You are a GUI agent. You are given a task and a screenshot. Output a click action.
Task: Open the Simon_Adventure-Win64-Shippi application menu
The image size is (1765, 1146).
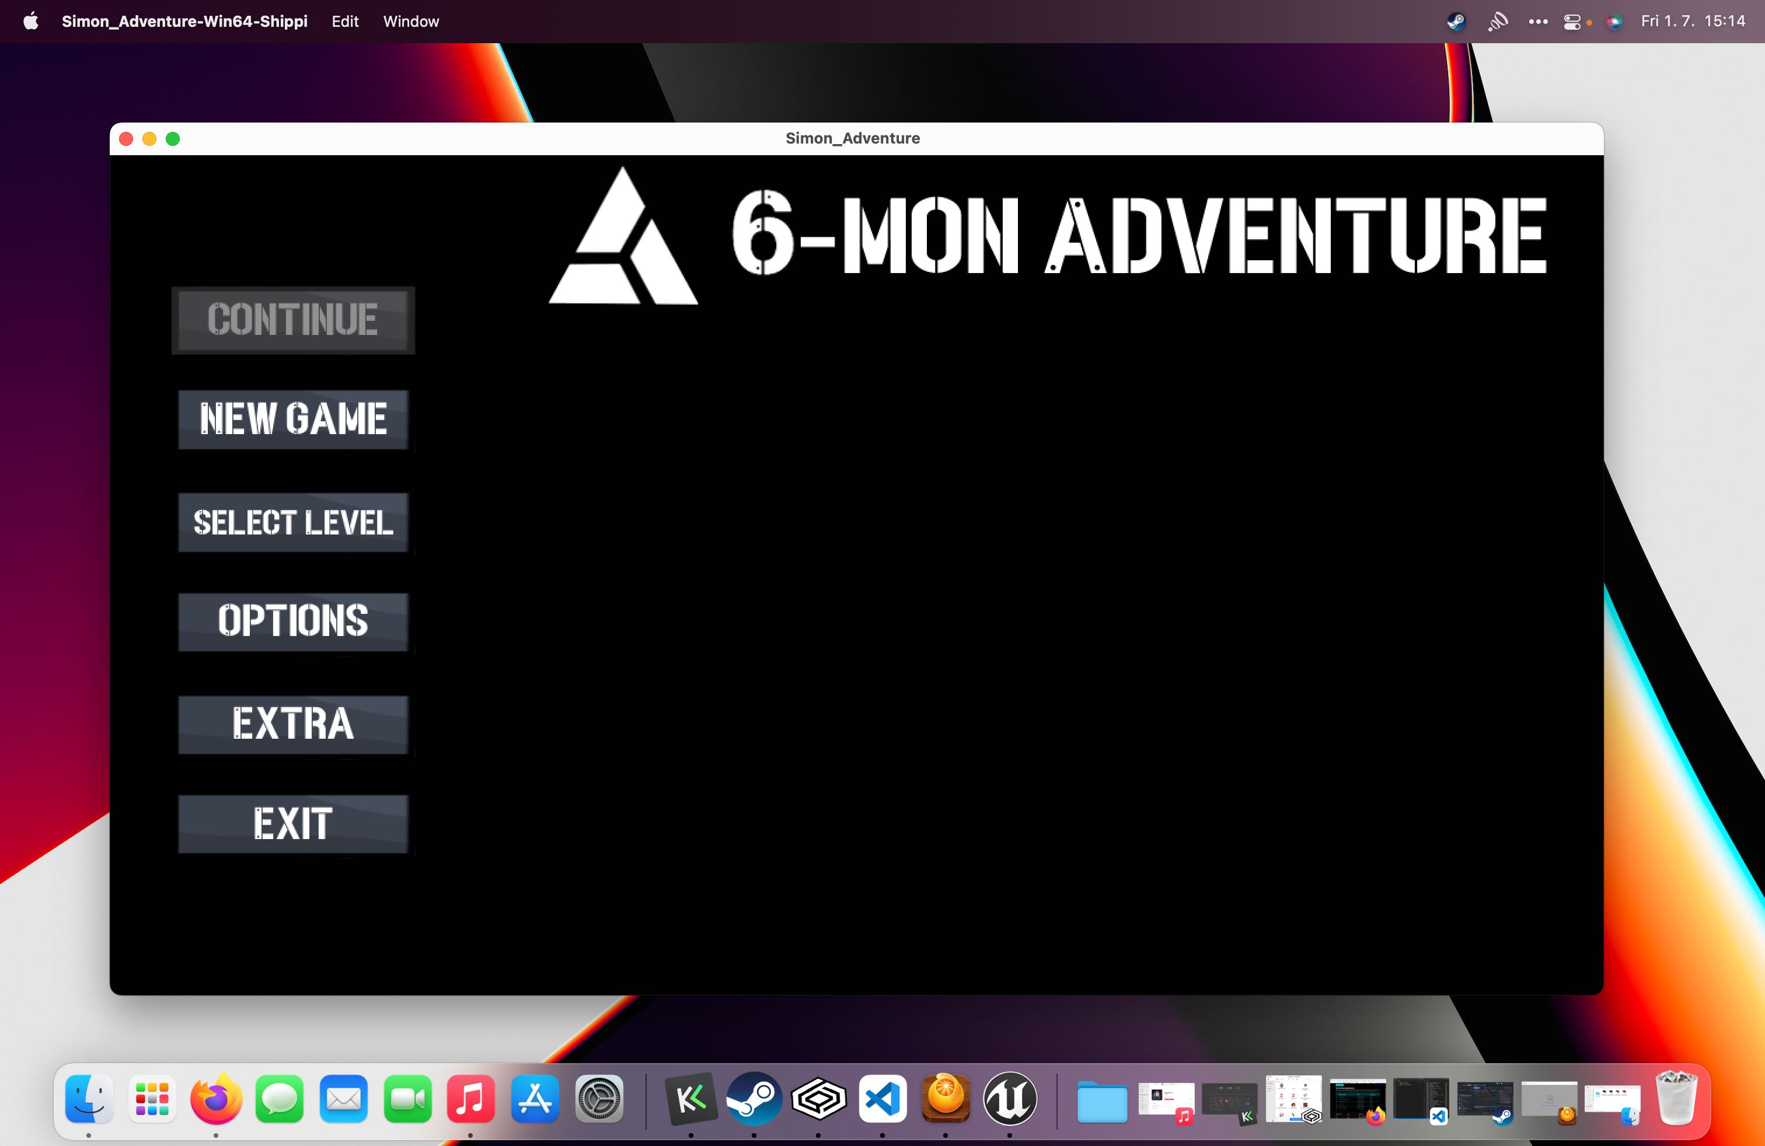coord(184,22)
